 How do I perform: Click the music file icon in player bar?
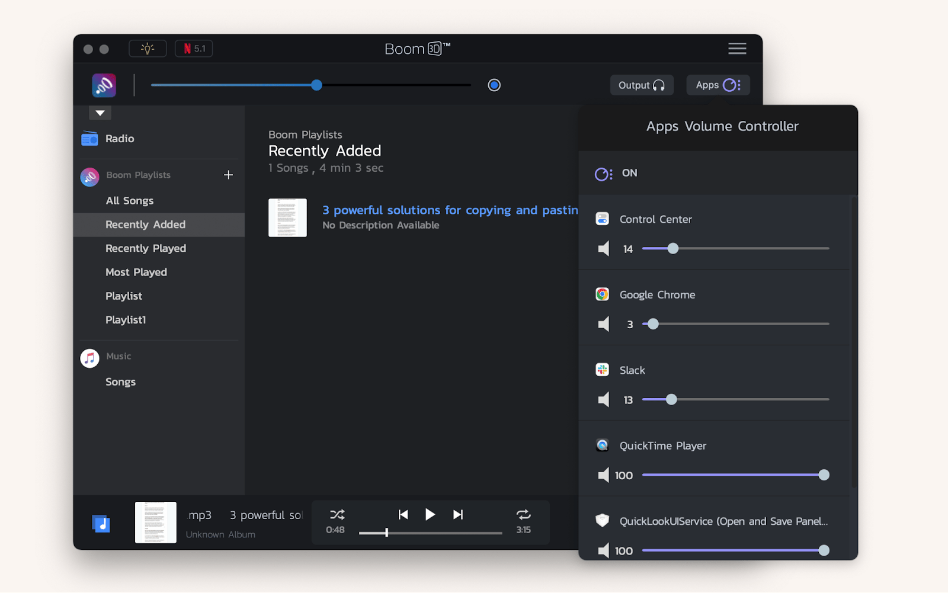(101, 524)
